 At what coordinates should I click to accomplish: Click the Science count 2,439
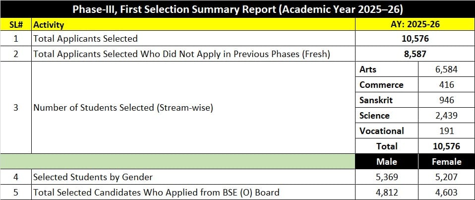click(x=446, y=116)
